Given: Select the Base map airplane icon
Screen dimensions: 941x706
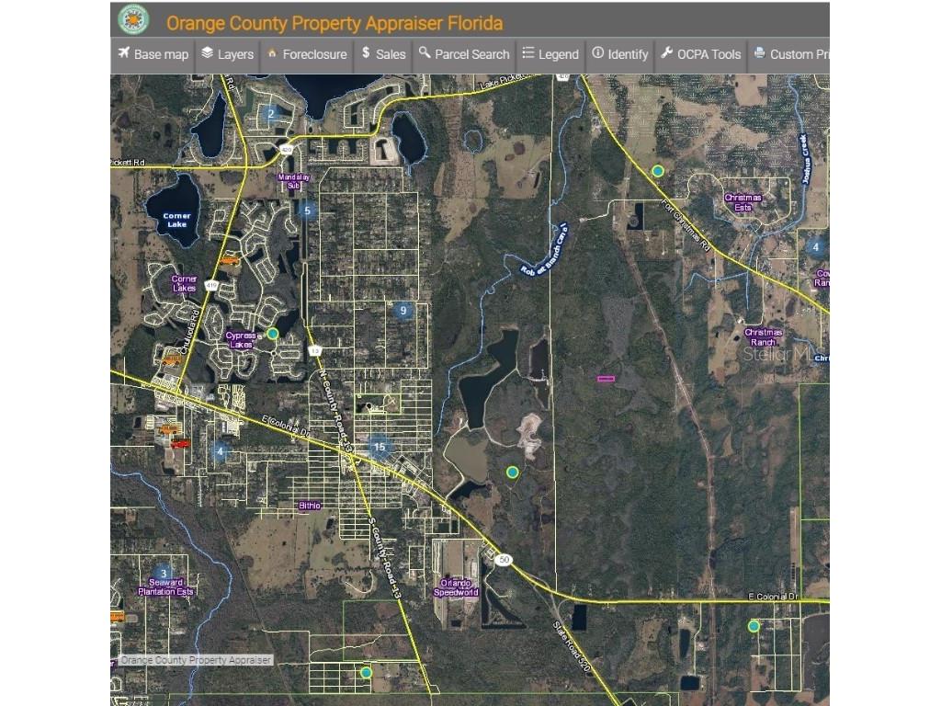Looking at the screenshot, I should click(125, 54).
